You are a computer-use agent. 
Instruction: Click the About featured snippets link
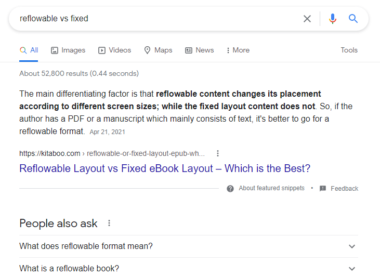tap(271, 188)
